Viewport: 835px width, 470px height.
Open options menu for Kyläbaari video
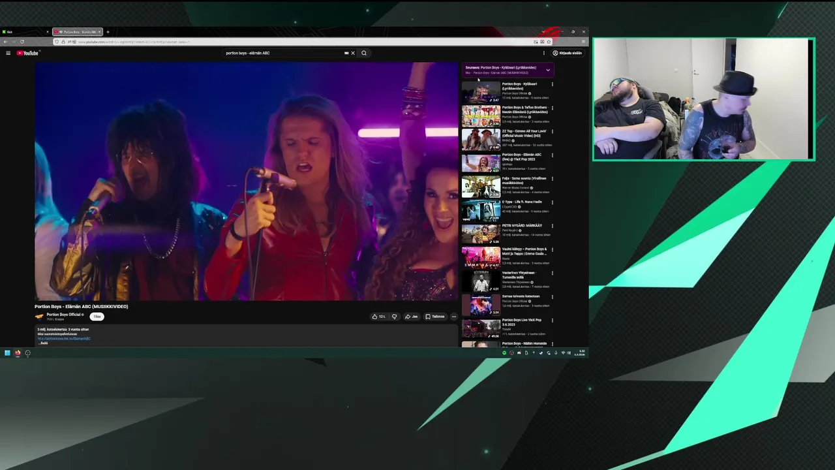point(553,84)
